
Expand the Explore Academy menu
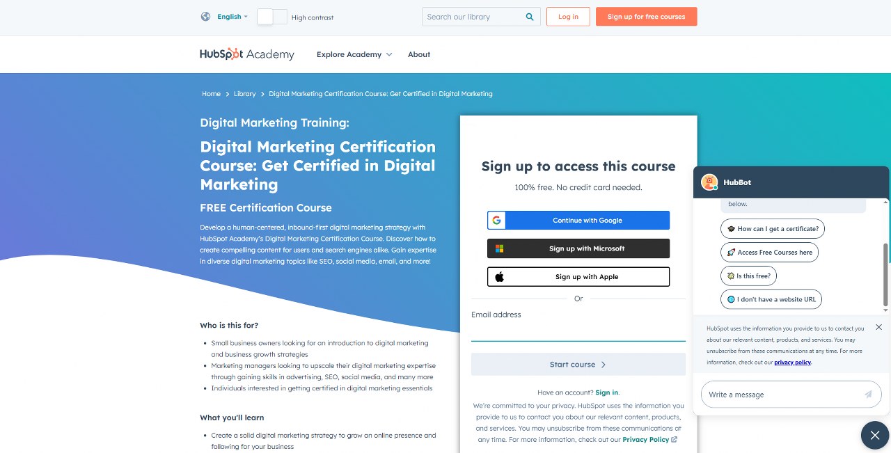tap(354, 54)
